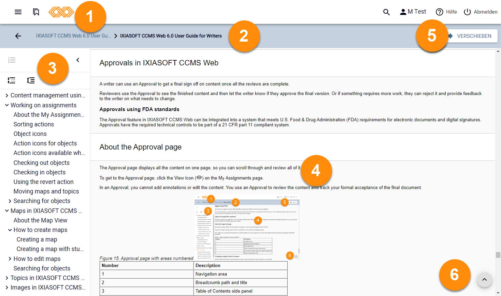
Task: Collapse the table of contents side panel
Action: (x=78, y=60)
